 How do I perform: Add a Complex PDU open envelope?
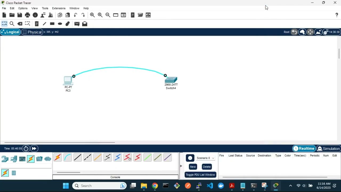[84, 24]
